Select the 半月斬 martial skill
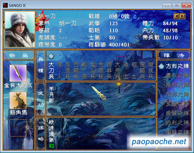This screenshot has width=194, height=153. 51,95
